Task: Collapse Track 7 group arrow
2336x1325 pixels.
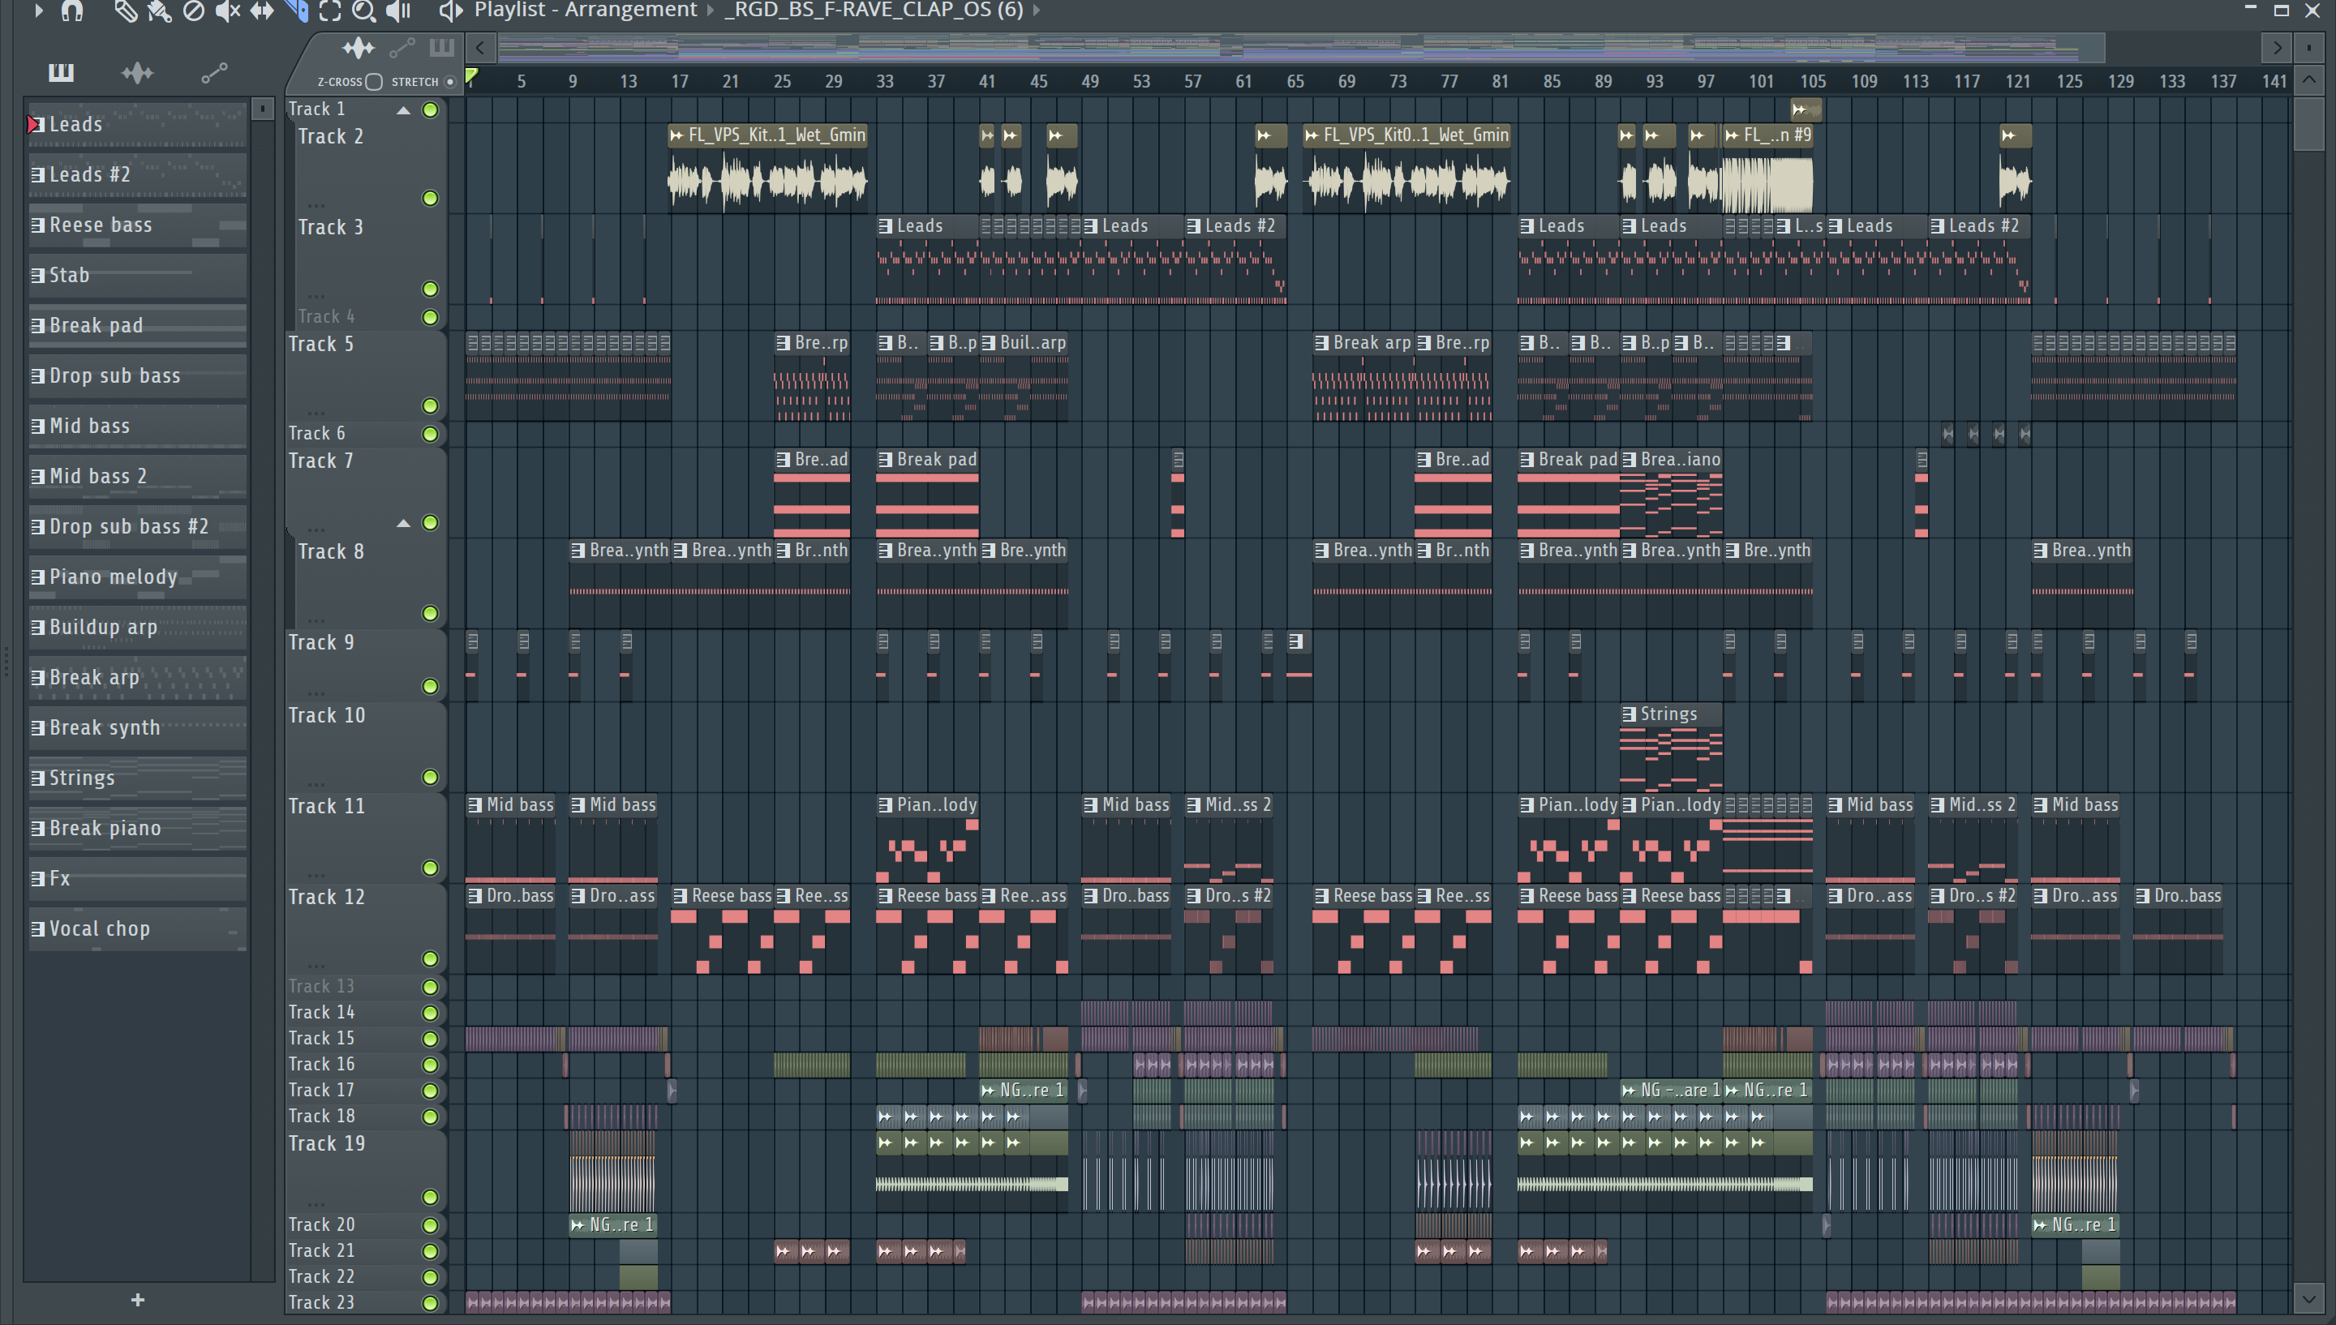Action: pos(403,523)
